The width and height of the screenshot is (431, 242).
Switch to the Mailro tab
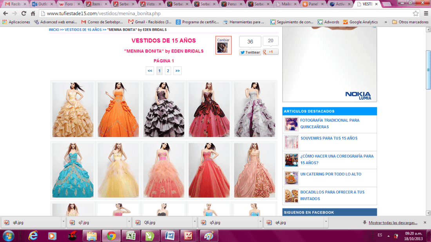click(286, 4)
